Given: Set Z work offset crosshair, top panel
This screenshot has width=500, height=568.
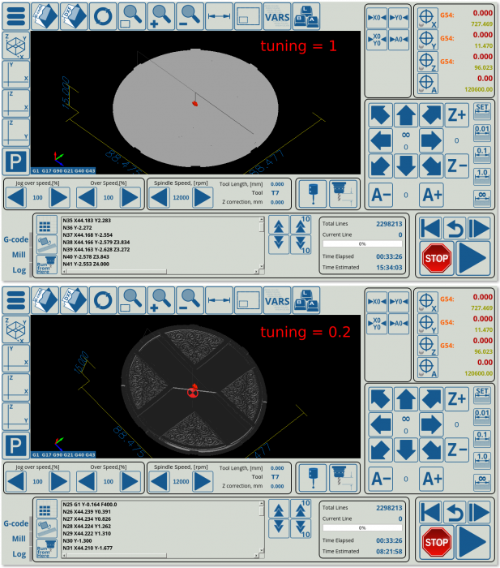Looking at the screenshot, I should click(x=427, y=61).
